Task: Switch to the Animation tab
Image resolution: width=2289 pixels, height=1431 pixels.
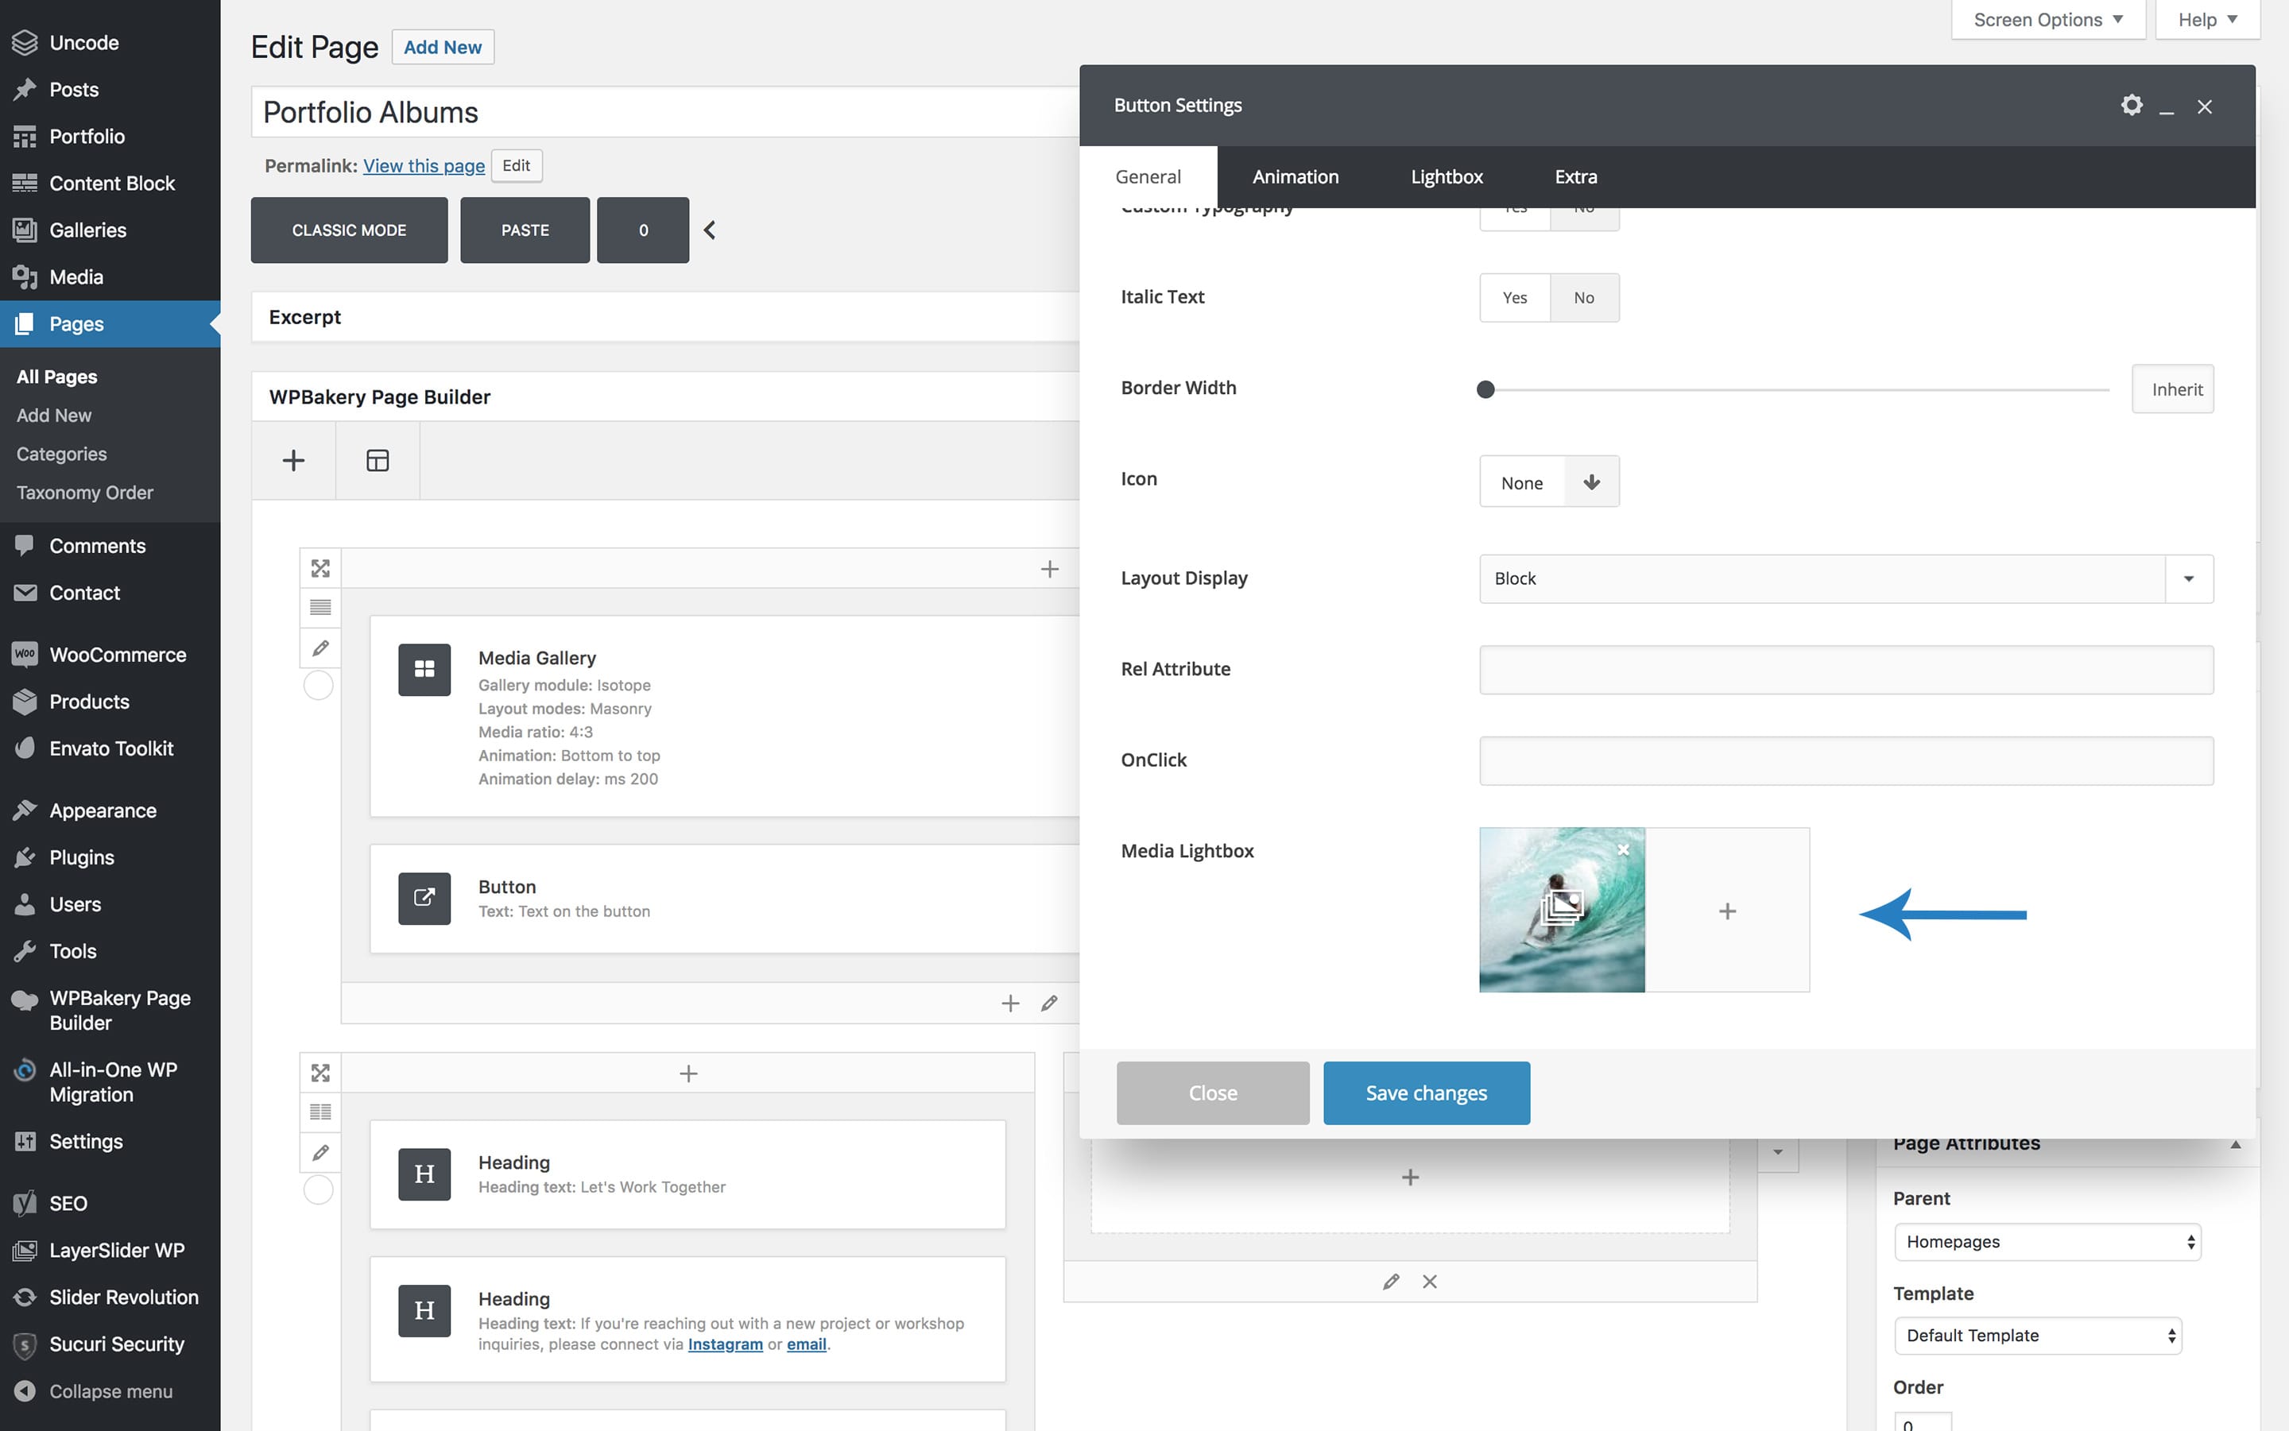Action: click(x=1294, y=177)
